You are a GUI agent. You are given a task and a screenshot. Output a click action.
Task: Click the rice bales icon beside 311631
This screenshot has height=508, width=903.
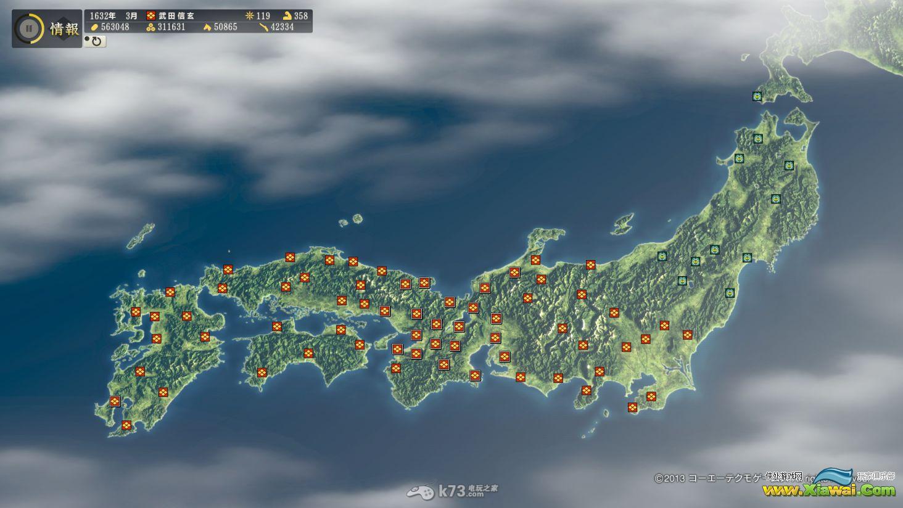point(151,27)
